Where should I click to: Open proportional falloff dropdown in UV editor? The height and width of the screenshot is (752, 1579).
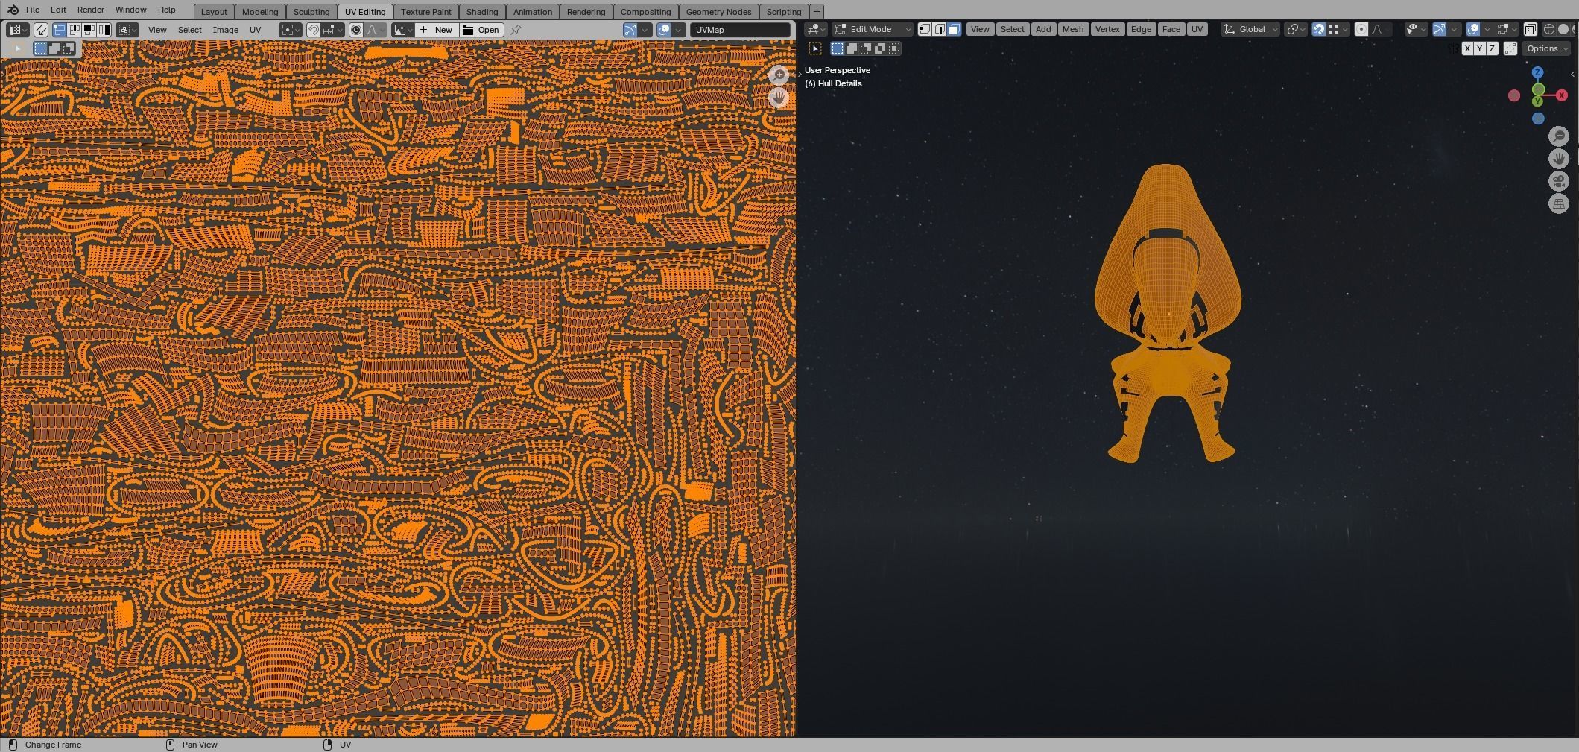376,30
